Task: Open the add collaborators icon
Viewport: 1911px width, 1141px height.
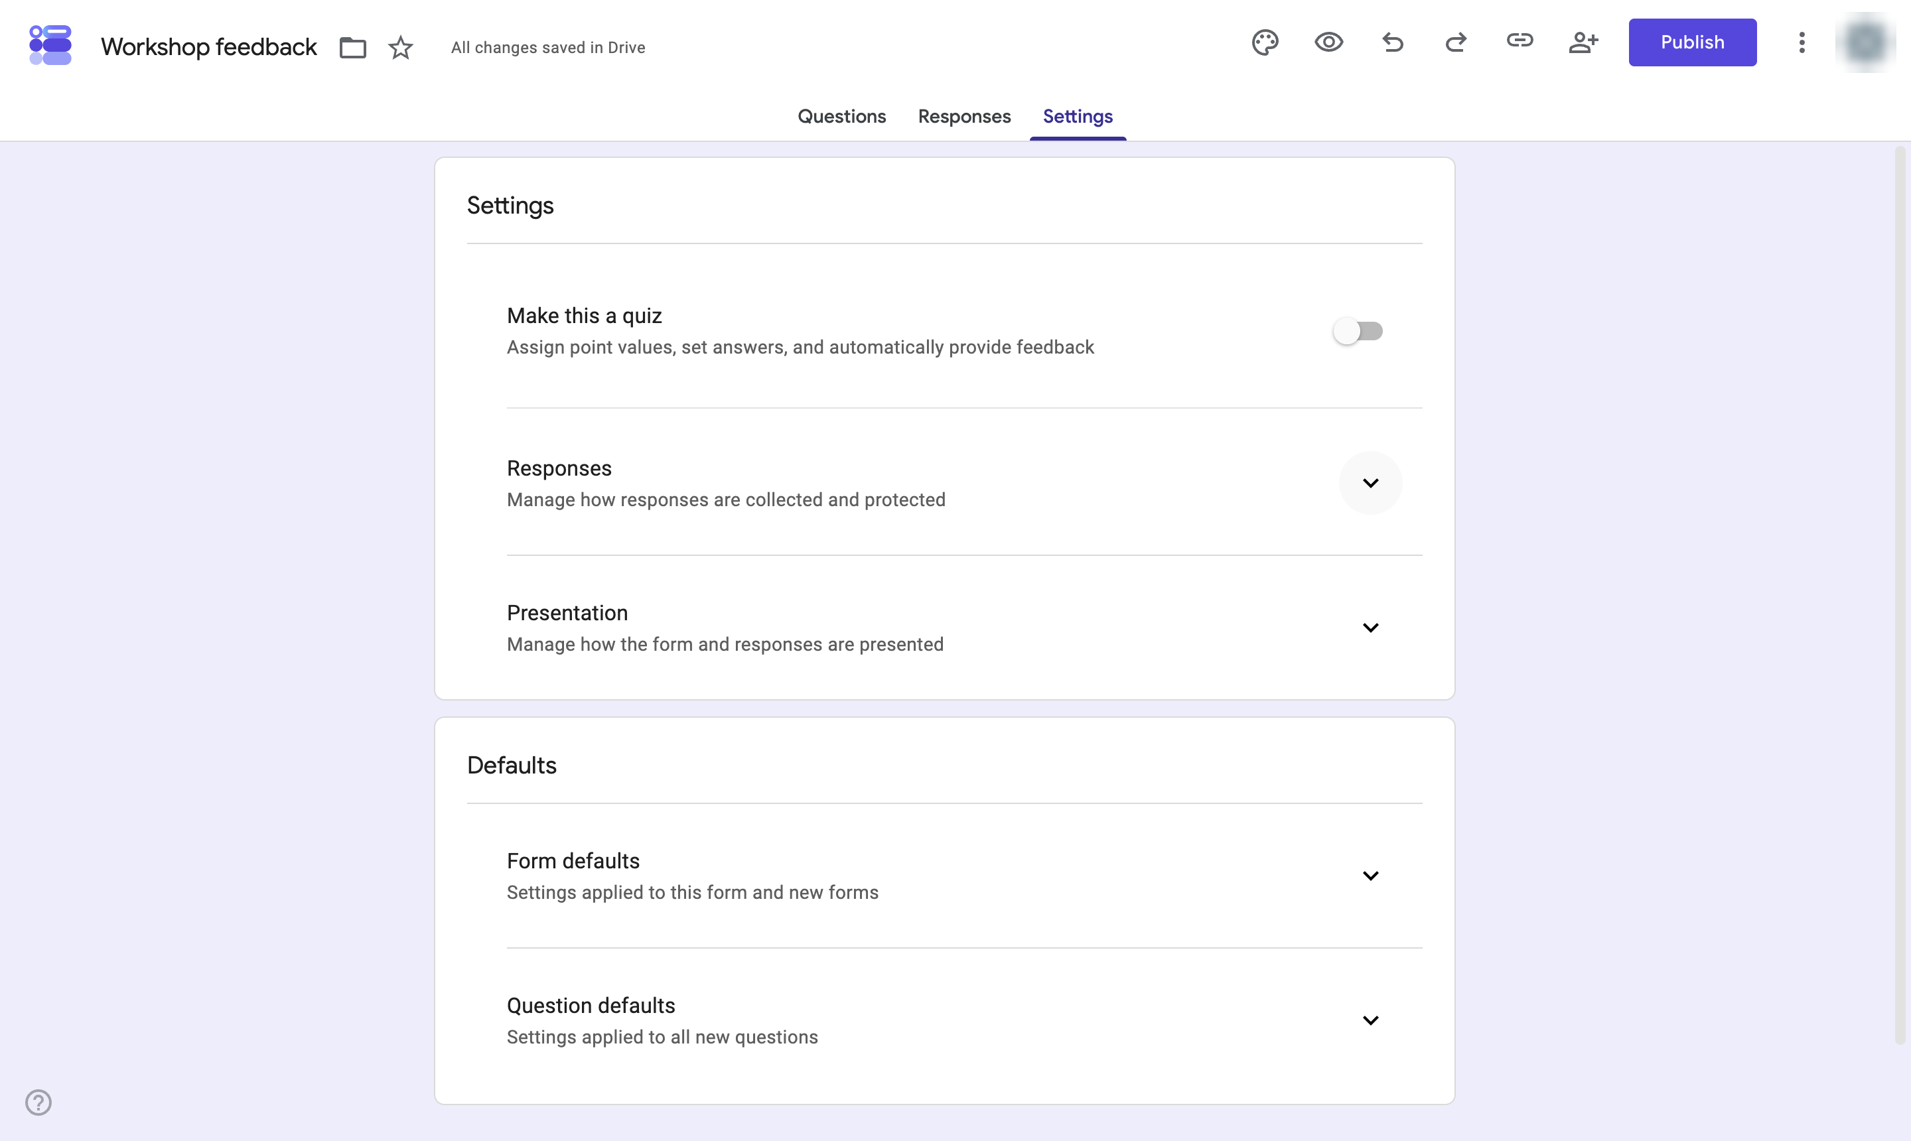Action: [1583, 42]
